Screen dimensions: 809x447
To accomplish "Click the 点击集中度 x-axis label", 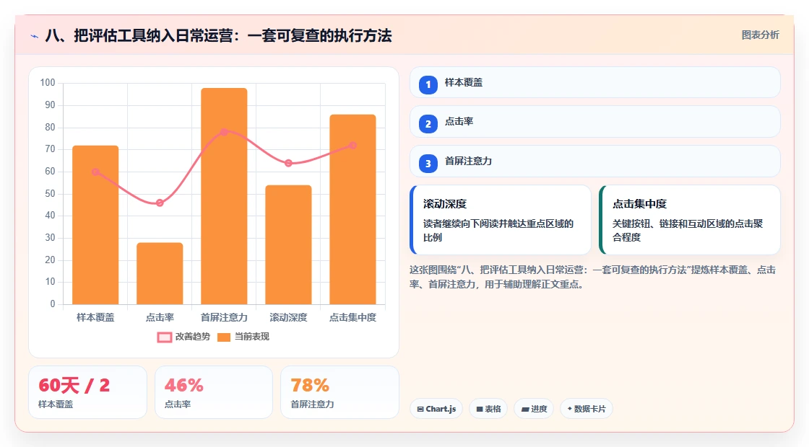I will pyautogui.click(x=353, y=318).
